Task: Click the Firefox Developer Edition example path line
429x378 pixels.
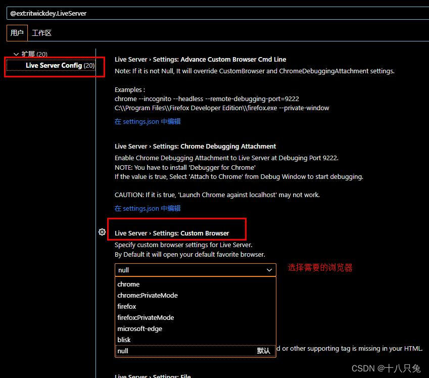Action: (x=222, y=108)
